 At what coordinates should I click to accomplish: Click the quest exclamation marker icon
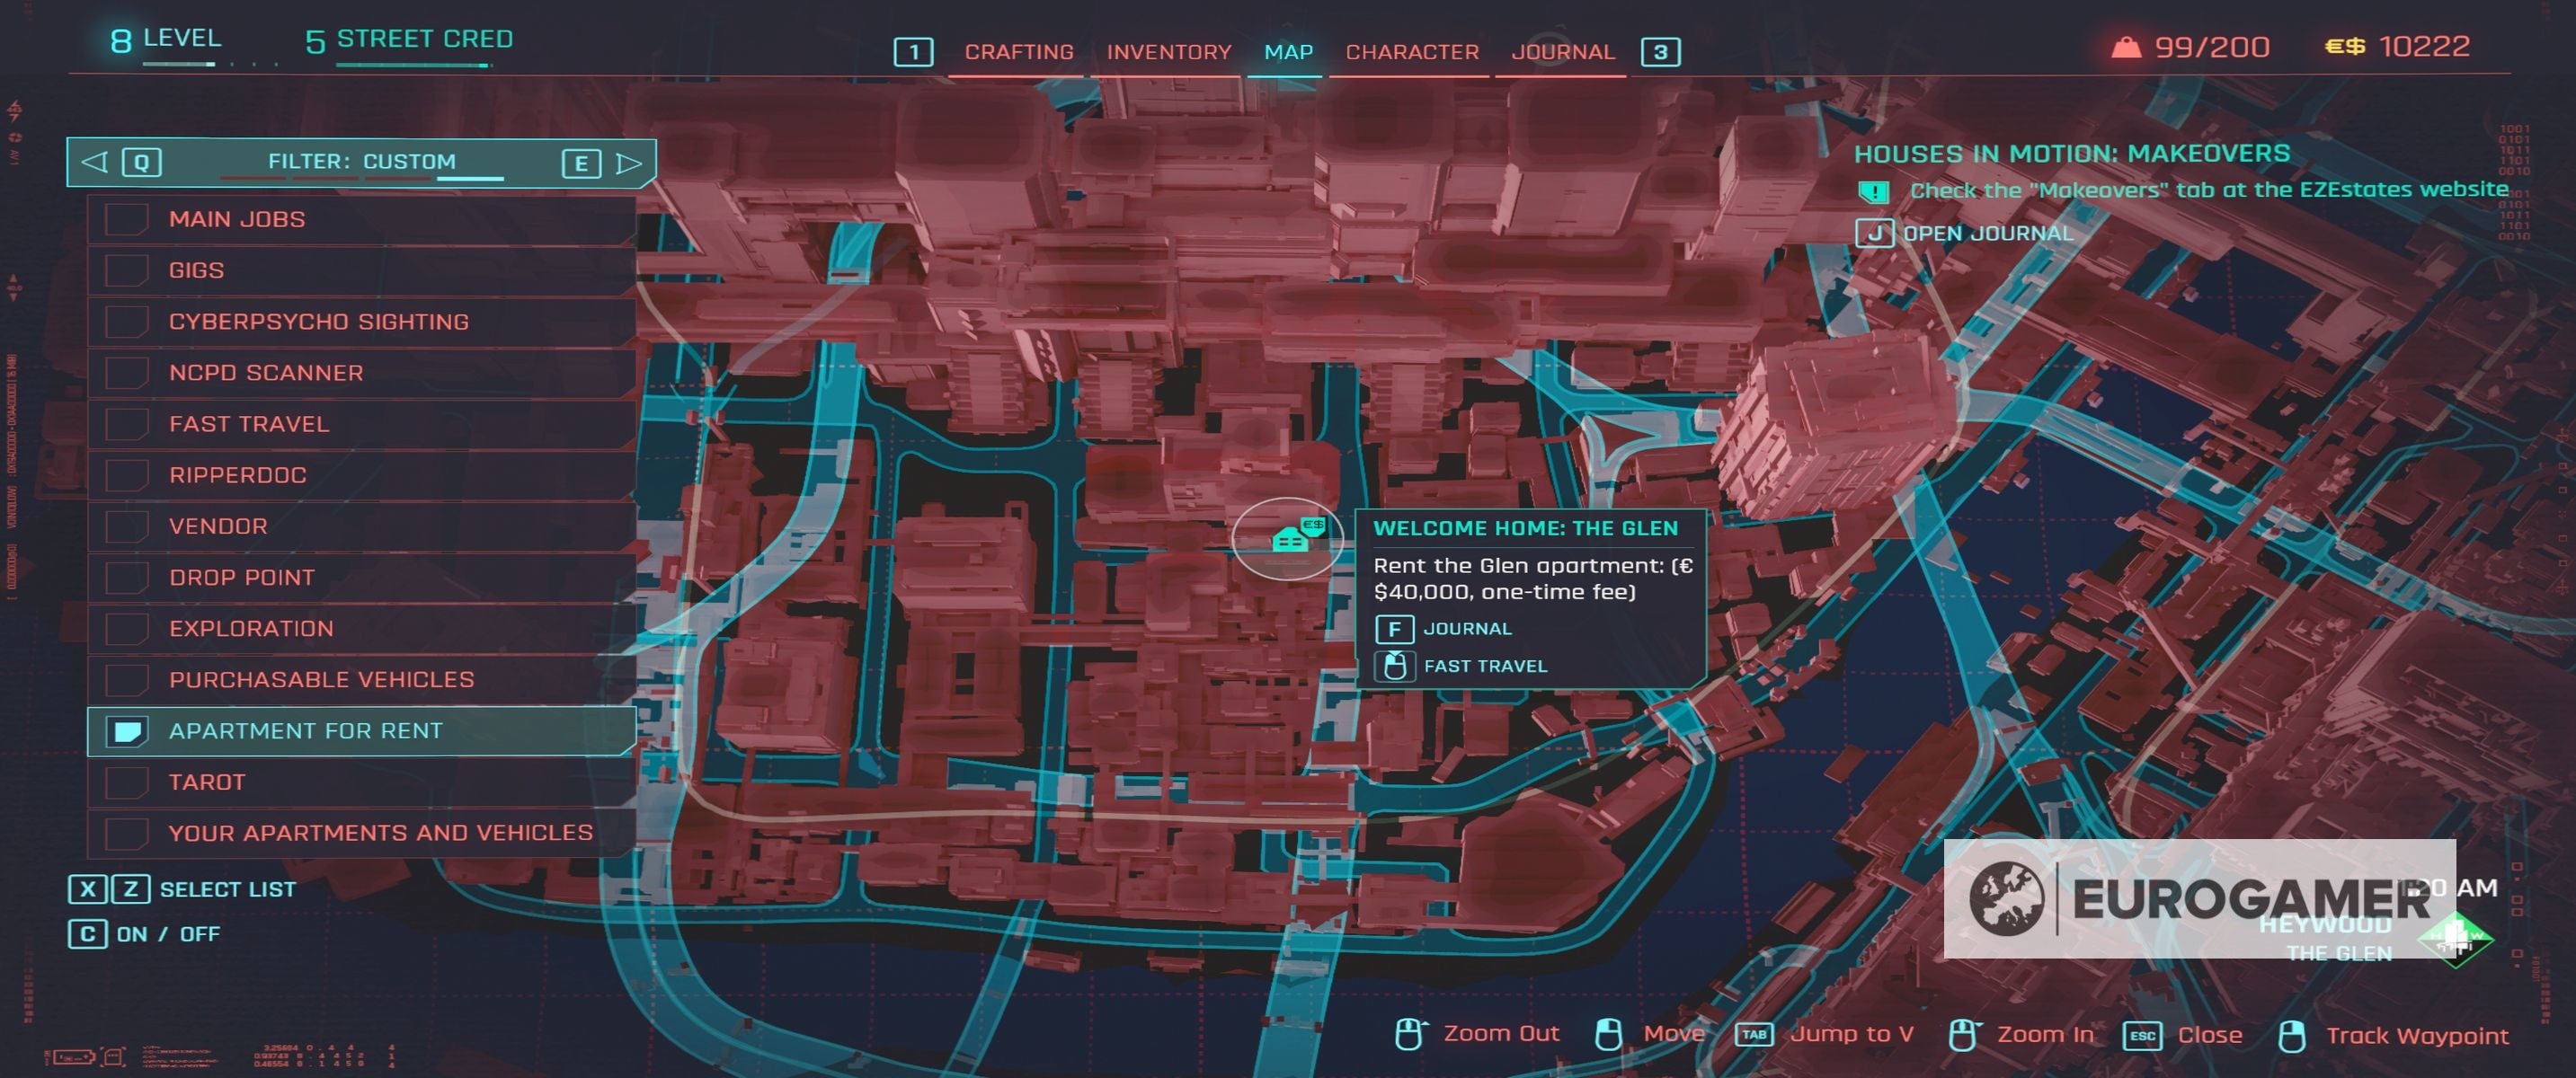1873,190
